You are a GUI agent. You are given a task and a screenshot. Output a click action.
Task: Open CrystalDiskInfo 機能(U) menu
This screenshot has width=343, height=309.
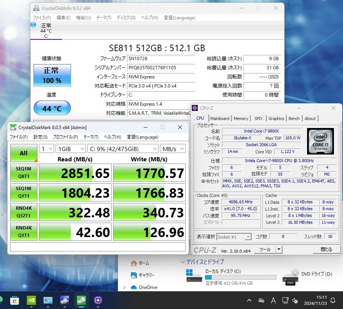click(83, 18)
